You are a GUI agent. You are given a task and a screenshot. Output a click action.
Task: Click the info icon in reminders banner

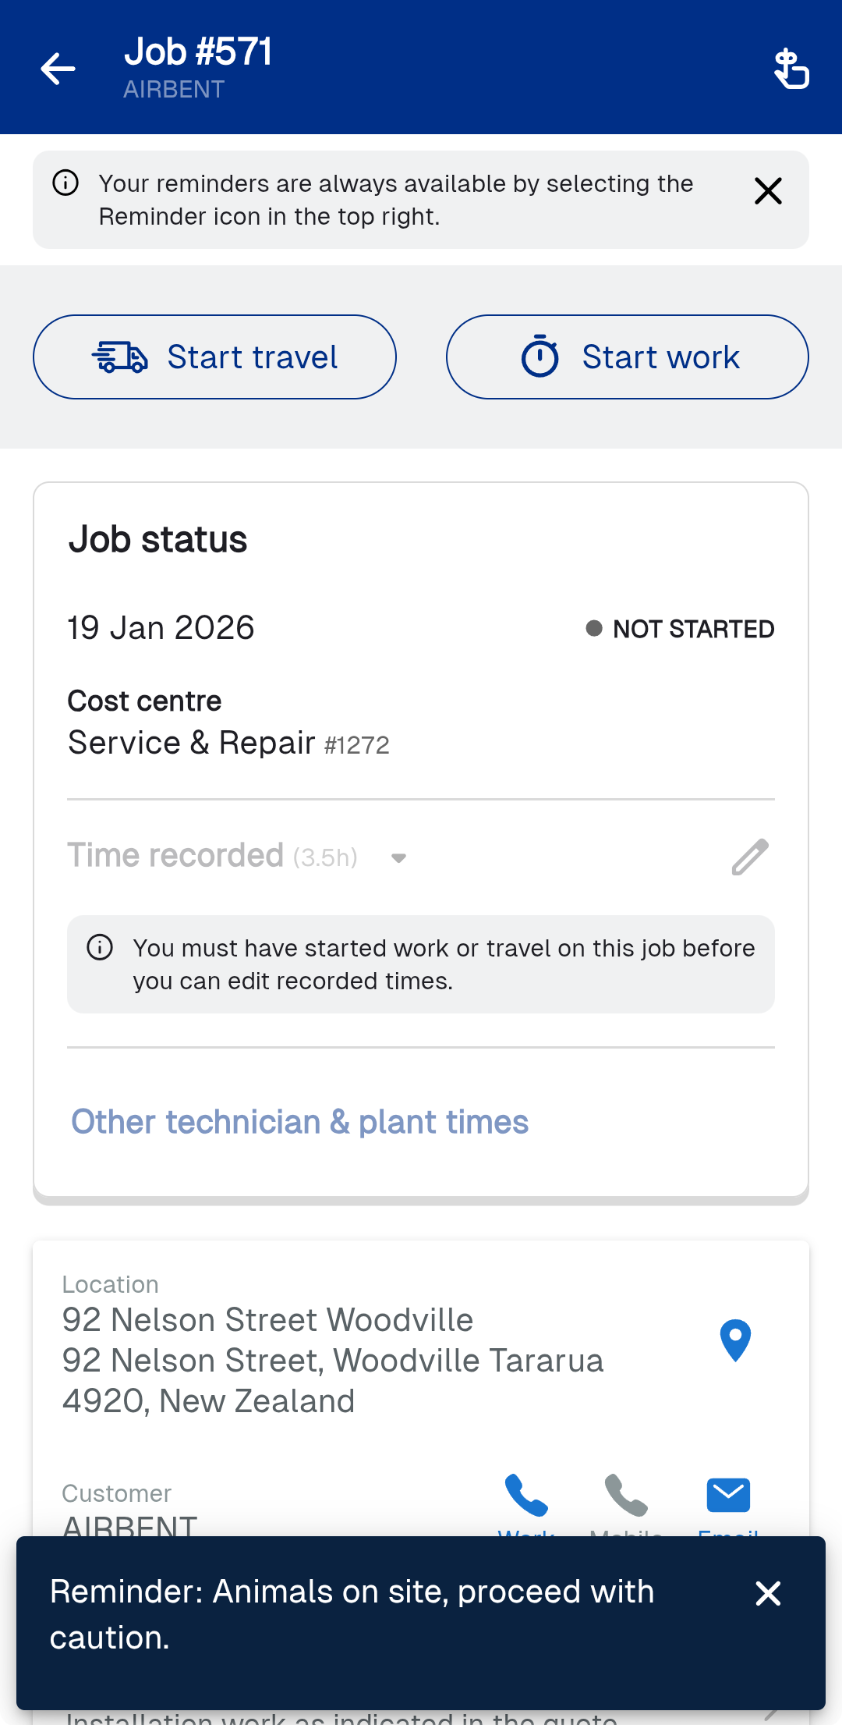coord(65,183)
